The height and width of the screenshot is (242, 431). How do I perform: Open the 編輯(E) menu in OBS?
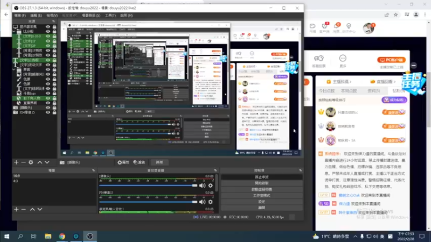click(x=36, y=16)
